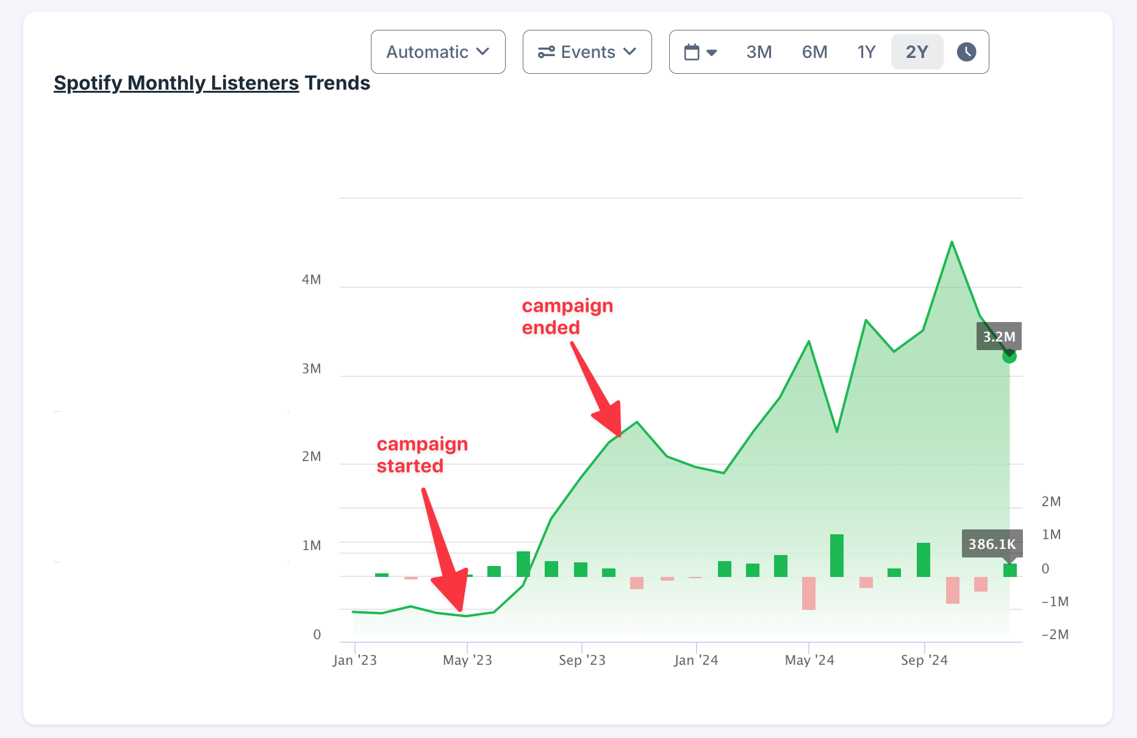Click the "campaign ended" annotation text
Viewport: 1137px width, 738px height.
(x=567, y=317)
